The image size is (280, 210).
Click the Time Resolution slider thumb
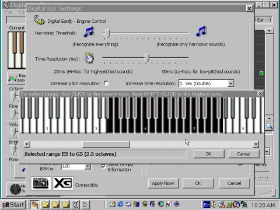[x=147, y=58]
